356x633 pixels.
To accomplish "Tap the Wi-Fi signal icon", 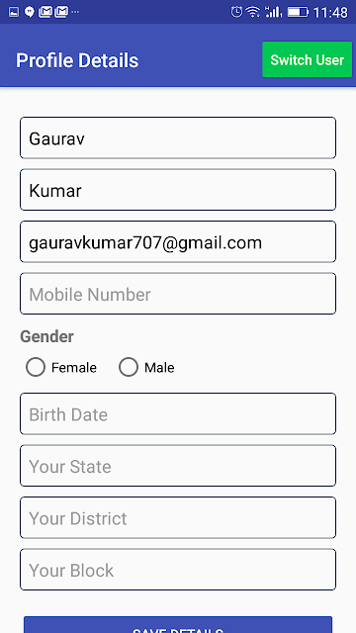I will point(253,12).
